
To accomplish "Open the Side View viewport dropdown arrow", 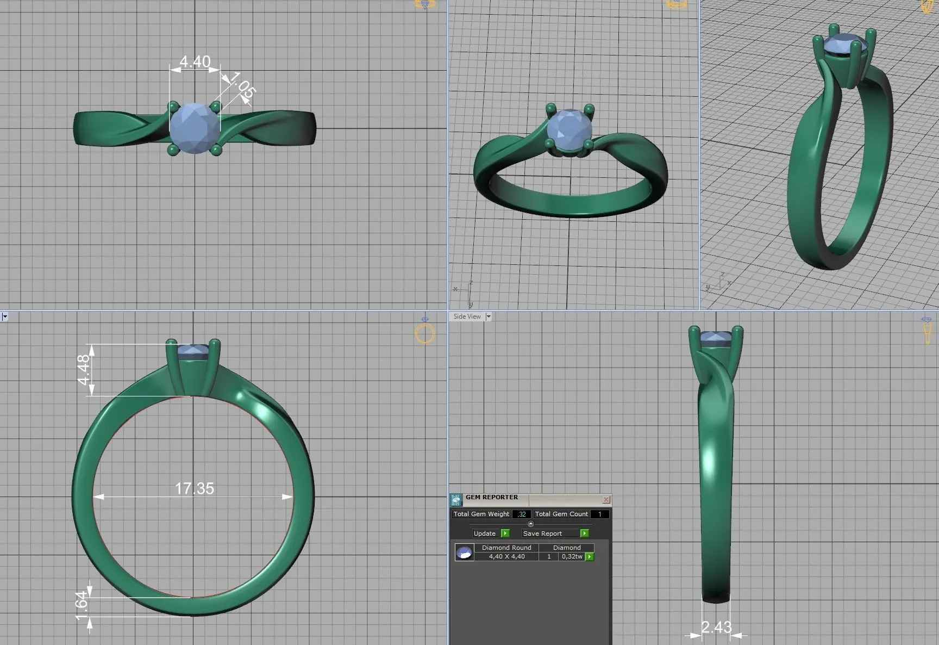I will tap(488, 317).
